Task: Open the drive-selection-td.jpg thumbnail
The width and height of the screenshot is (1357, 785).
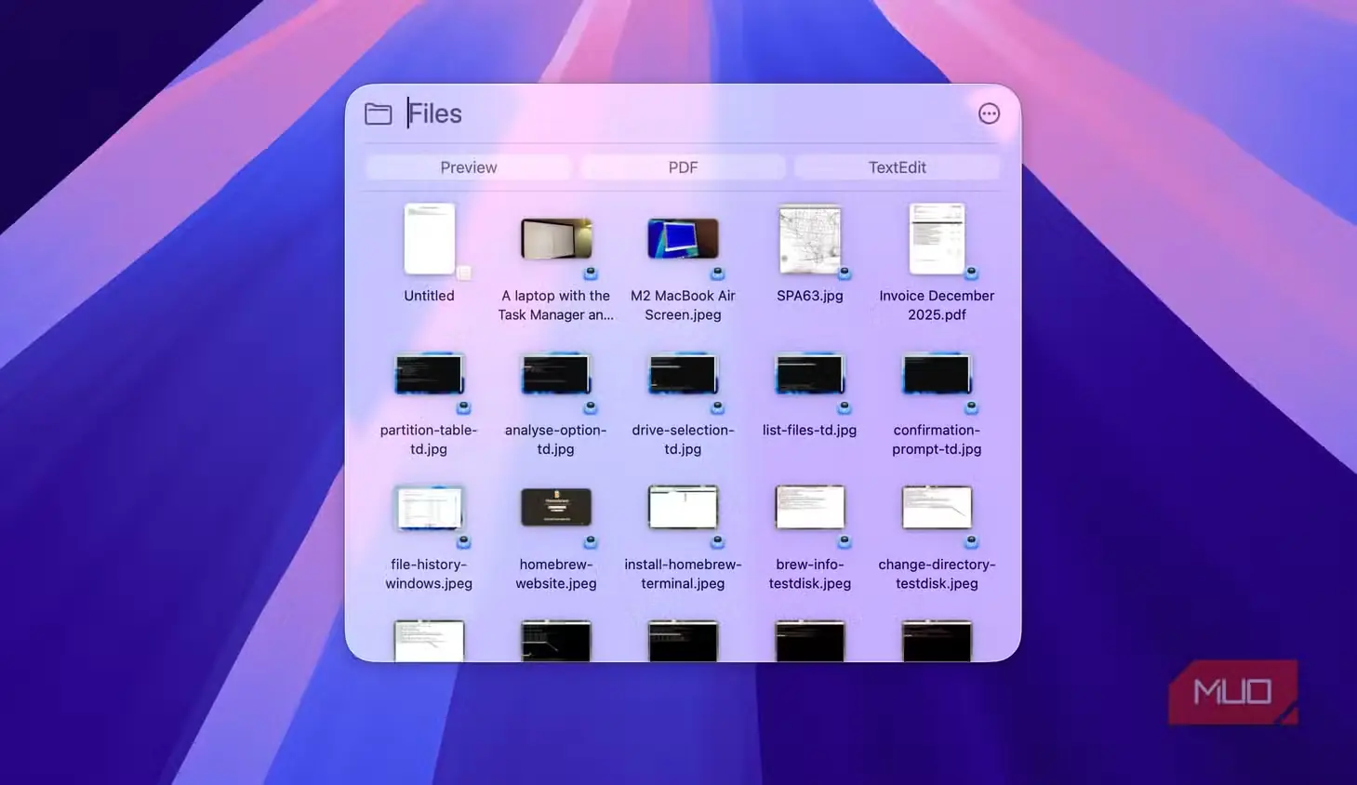Action: click(x=683, y=375)
